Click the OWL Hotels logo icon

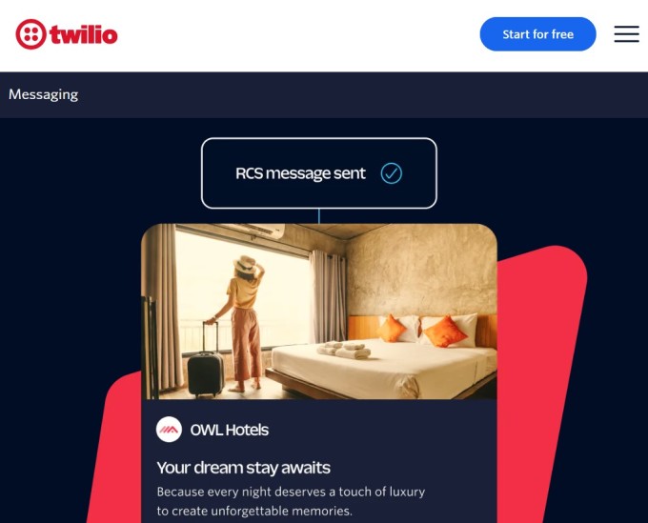169,430
